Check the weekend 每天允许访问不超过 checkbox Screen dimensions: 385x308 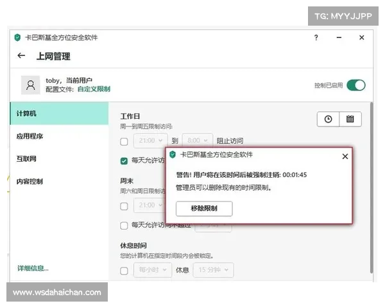pyautogui.click(x=124, y=225)
